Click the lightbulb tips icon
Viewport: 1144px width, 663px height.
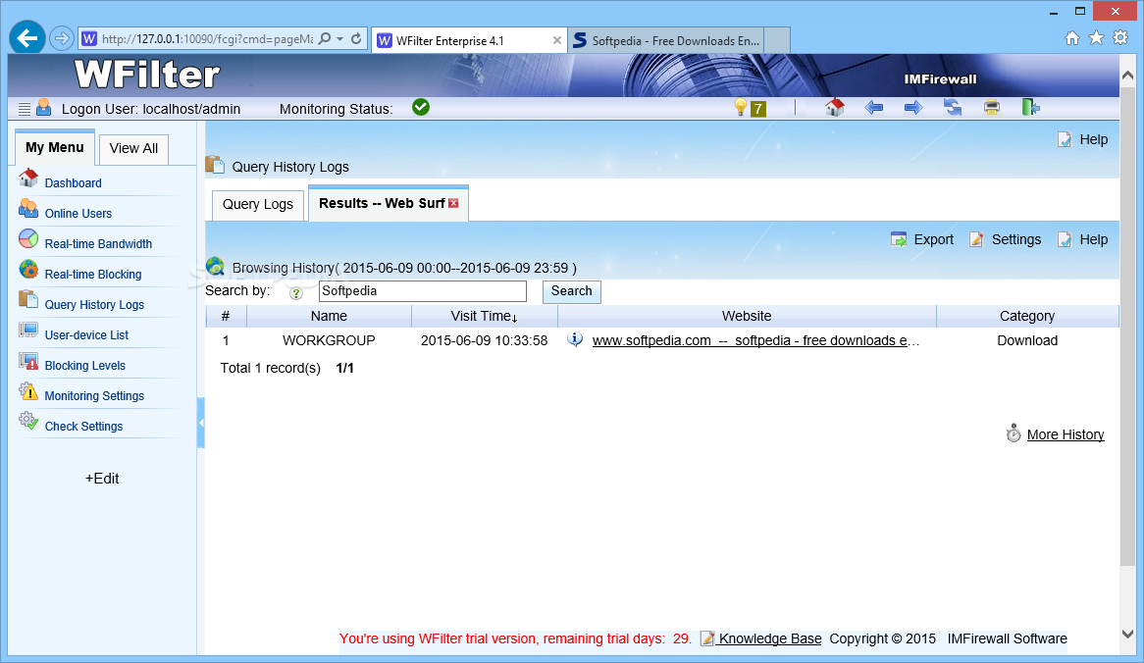click(741, 108)
